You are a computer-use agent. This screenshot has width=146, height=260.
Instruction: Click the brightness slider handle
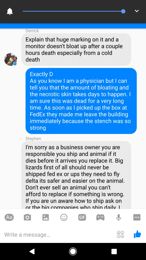coord(123,11)
